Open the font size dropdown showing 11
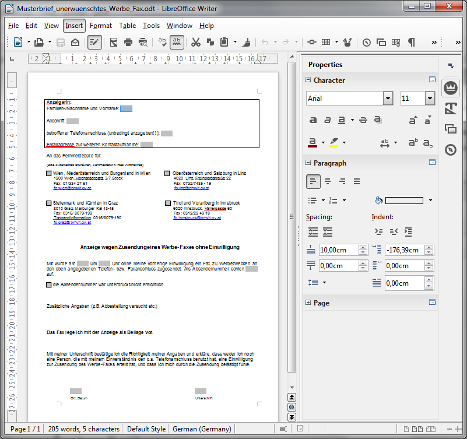Viewport: 467px width, 439px height. [430, 99]
